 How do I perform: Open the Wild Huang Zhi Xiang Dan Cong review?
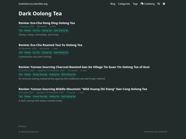coord(83,89)
